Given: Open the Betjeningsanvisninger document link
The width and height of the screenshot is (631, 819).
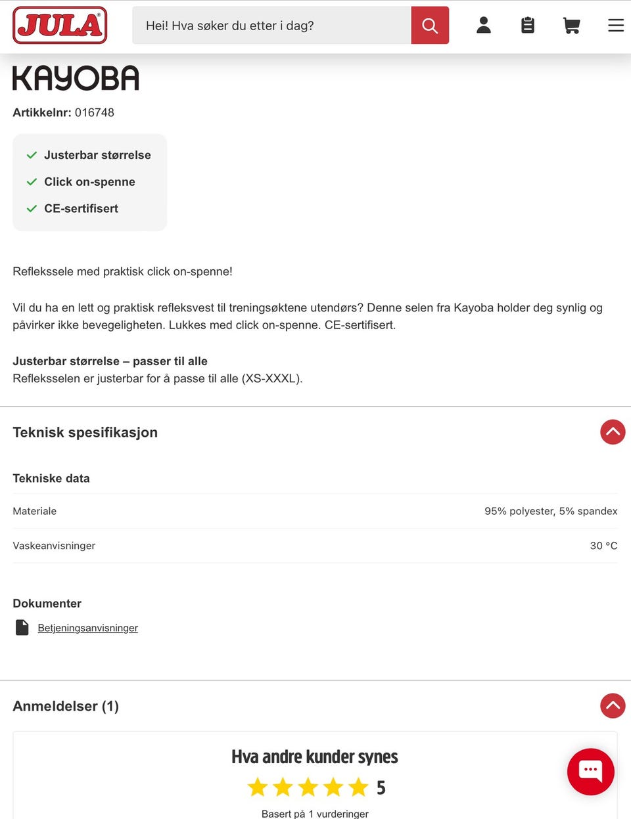Looking at the screenshot, I should [87, 627].
